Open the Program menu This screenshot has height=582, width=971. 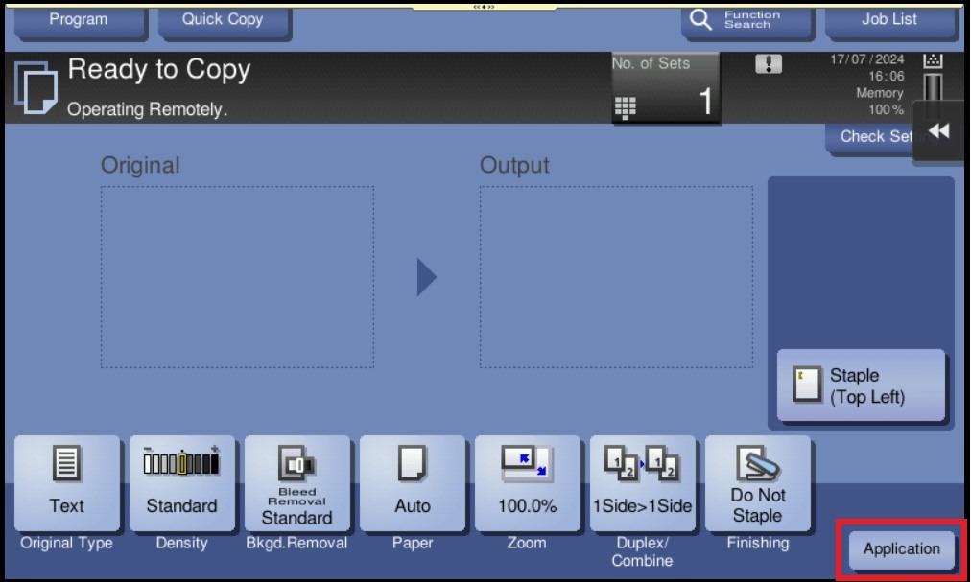click(x=79, y=20)
